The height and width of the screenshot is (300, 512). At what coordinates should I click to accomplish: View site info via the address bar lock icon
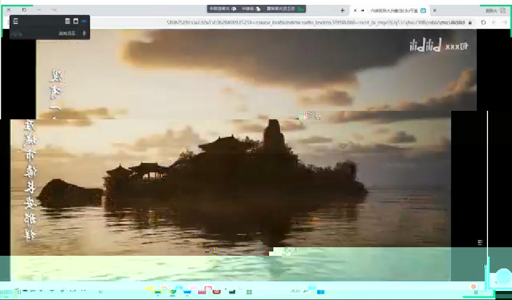pyautogui.click(x=470, y=22)
